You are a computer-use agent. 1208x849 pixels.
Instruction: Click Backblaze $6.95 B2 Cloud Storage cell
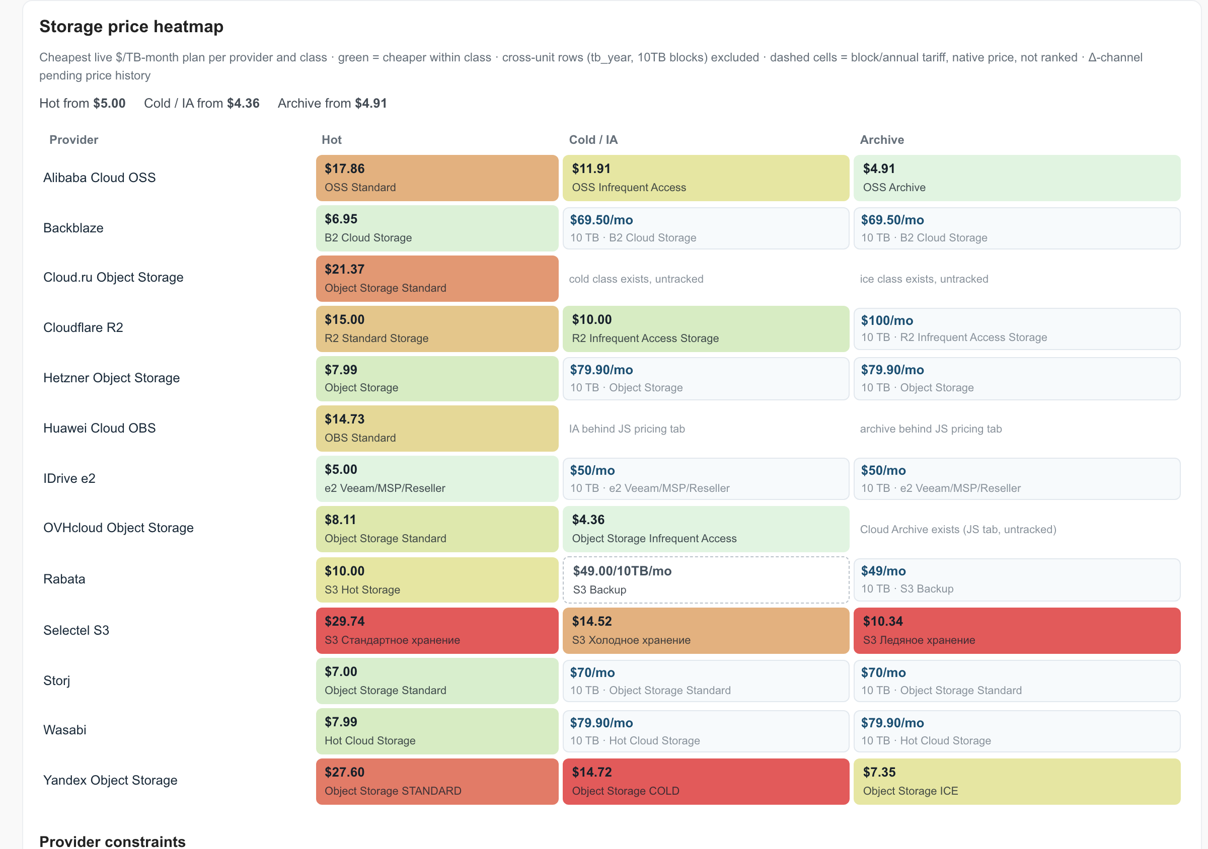coord(437,228)
